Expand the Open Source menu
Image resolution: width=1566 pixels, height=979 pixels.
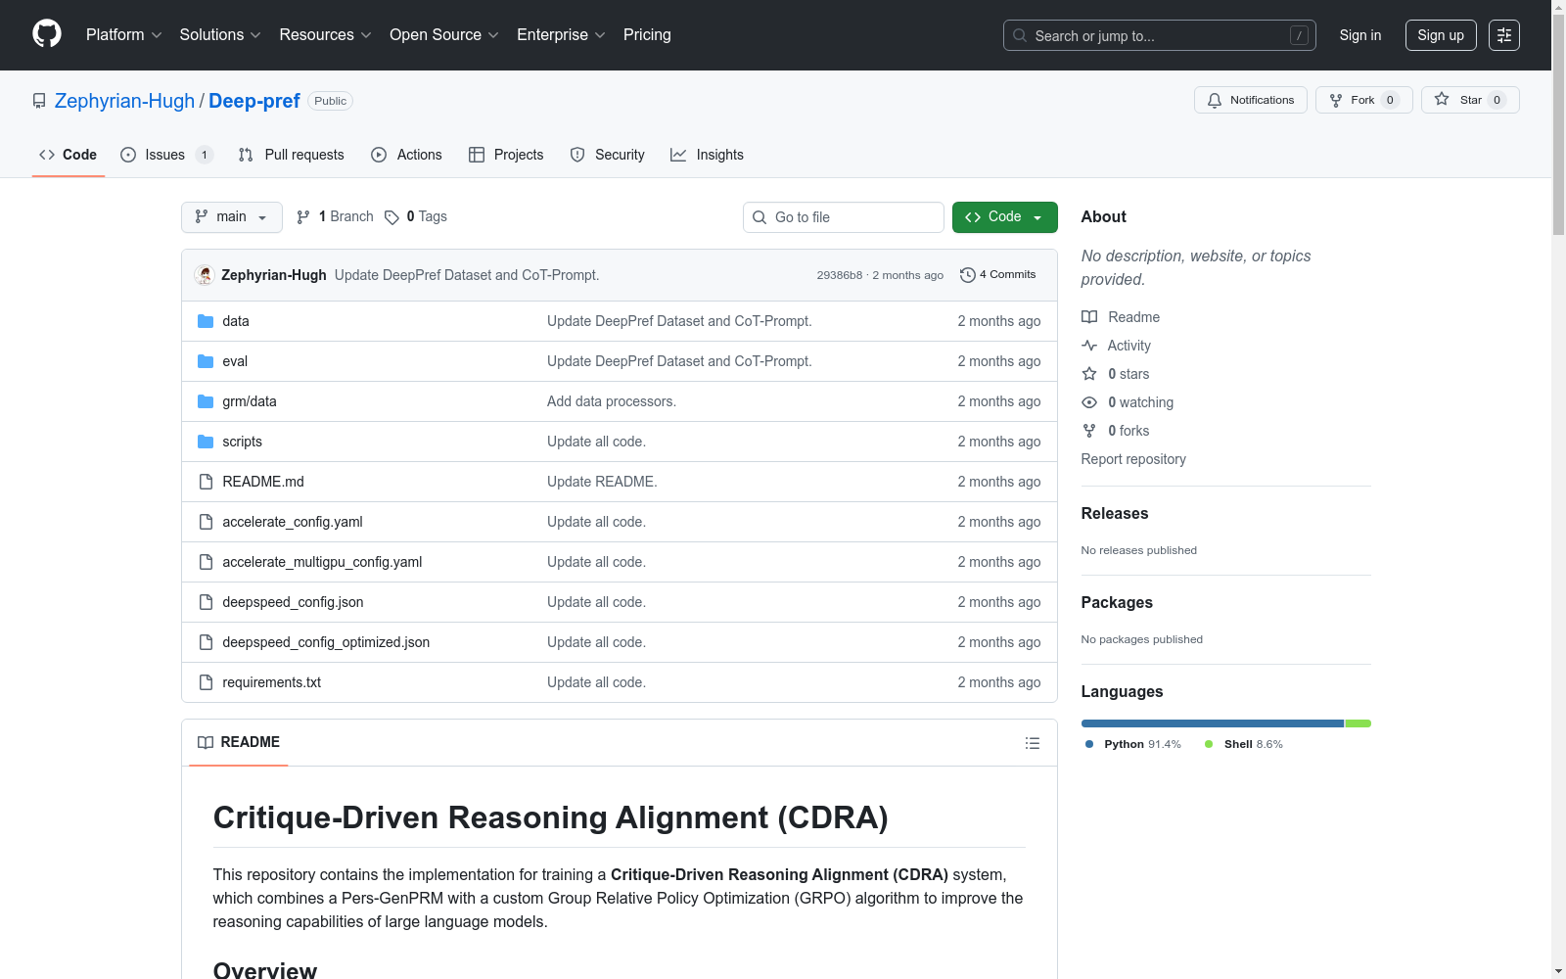click(x=444, y=35)
